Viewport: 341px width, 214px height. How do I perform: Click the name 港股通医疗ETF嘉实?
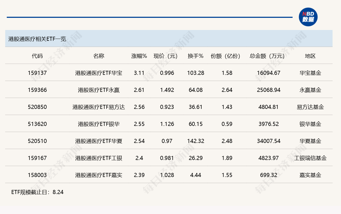tap(99, 175)
